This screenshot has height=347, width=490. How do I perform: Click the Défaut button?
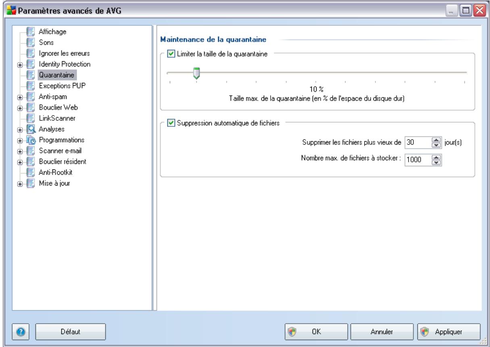(x=71, y=332)
